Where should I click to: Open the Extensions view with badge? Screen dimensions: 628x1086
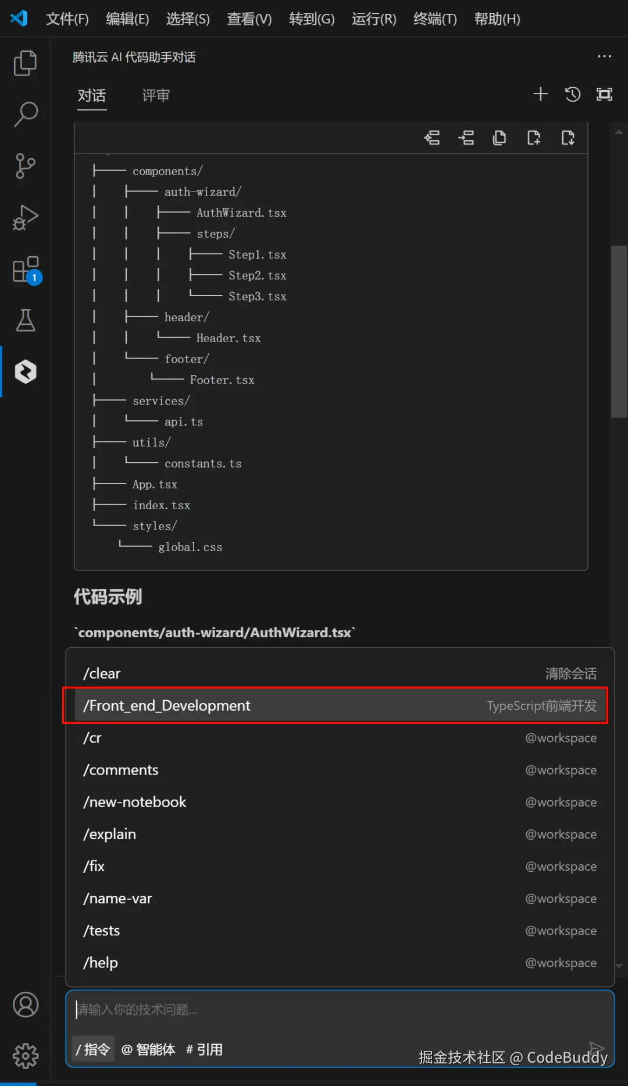(26, 269)
